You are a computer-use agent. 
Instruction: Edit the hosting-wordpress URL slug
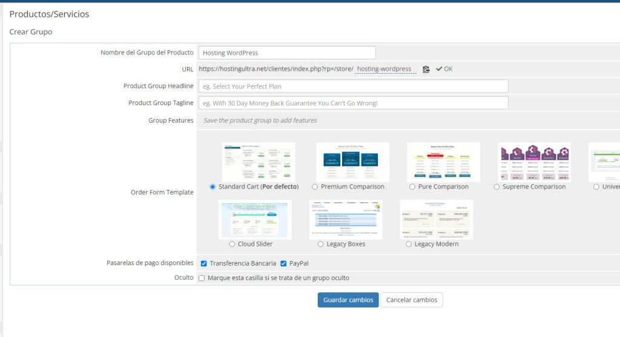[x=386, y=69]
